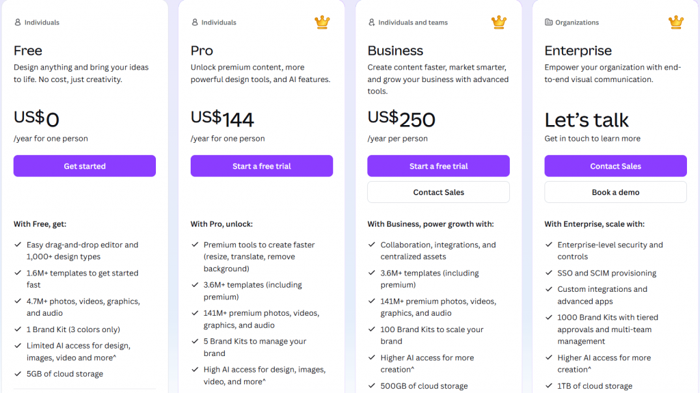Click the people icon beside "Individuals and teams"
Image resolution: width=700 pixels, height=393 pixels.
[x=372, y=23]
